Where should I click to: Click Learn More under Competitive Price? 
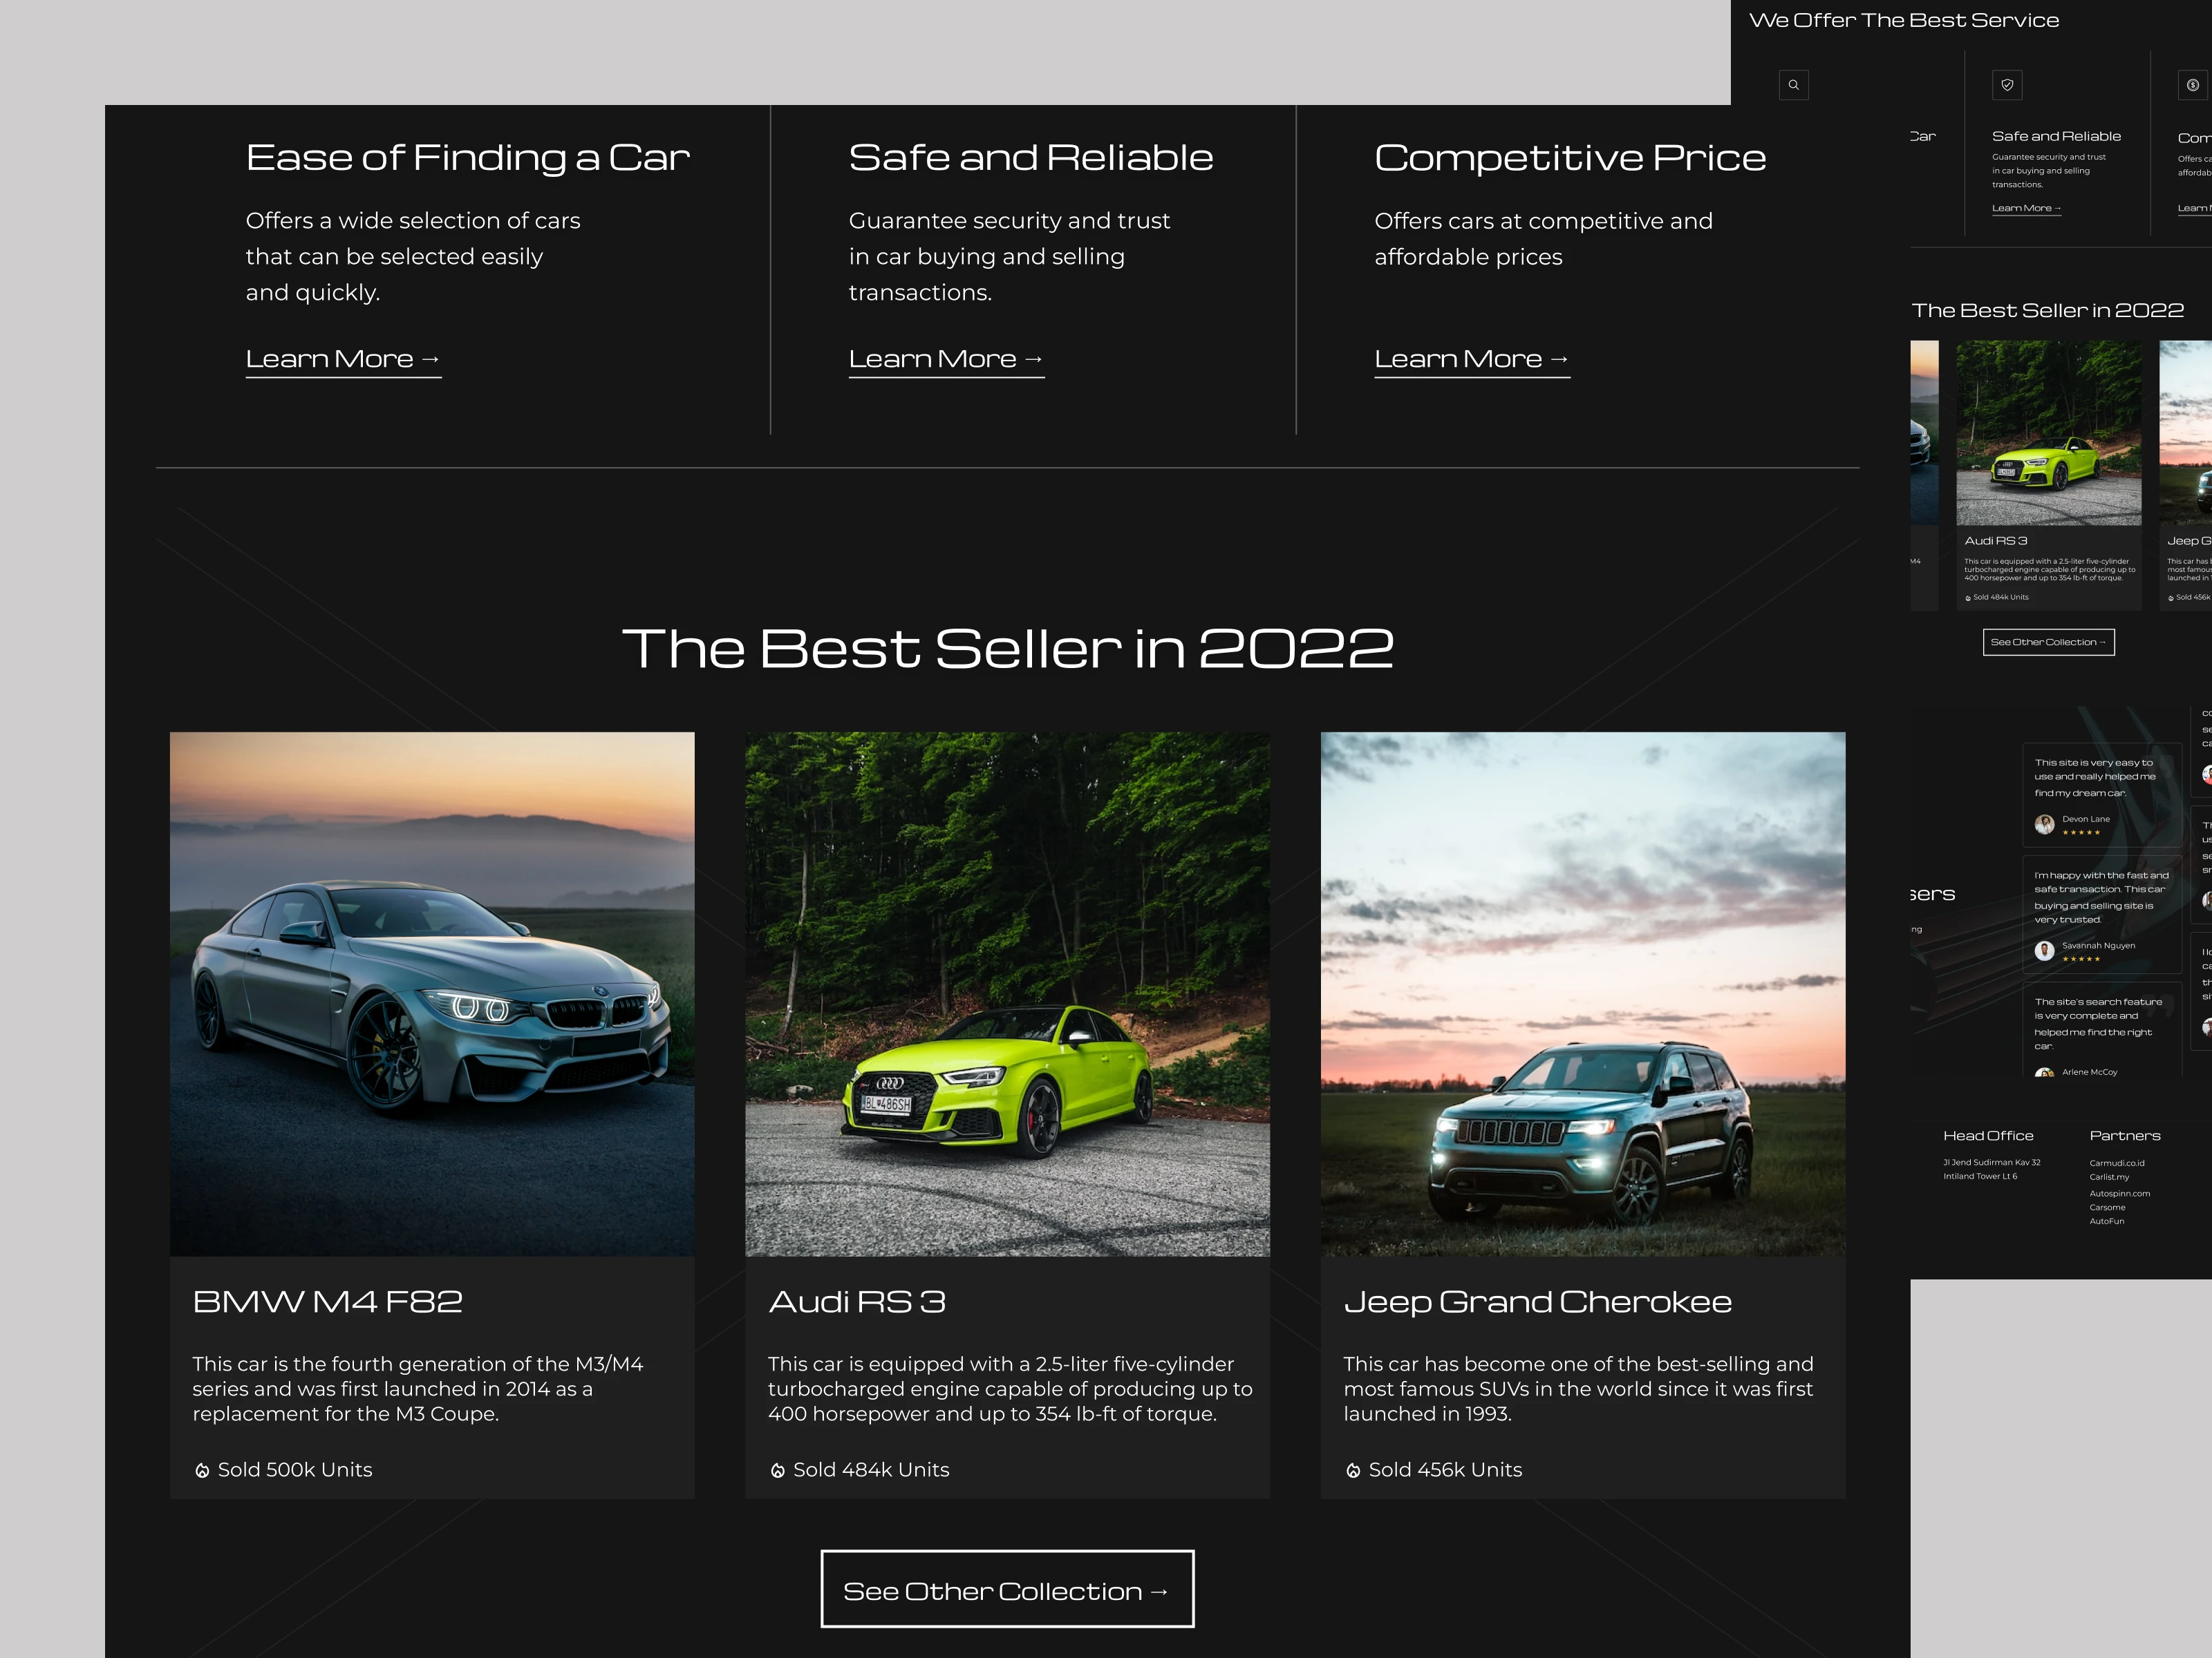[x=1472, y=359]
